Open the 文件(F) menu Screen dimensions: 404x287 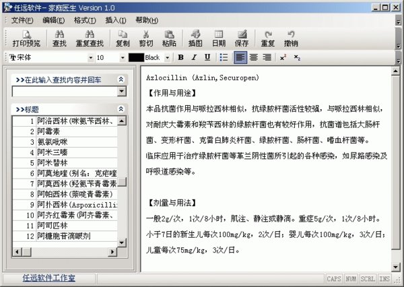click(x=22, y=20)
